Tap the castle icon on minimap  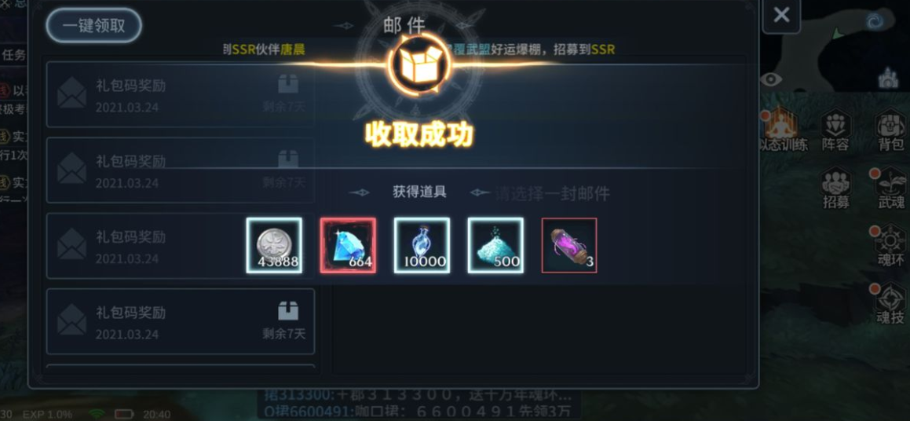(x=888, y=78)
